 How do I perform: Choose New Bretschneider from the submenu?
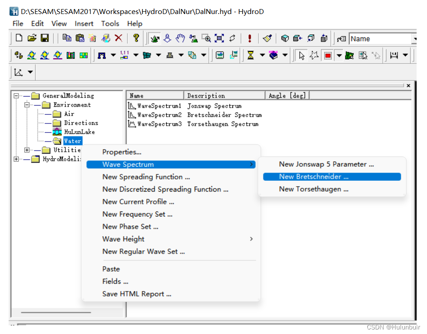pos(332,177)
